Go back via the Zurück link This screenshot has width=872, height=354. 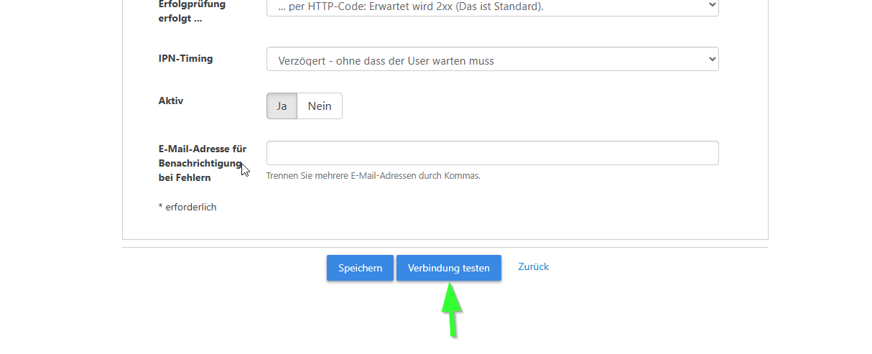(x=534, y=266)
